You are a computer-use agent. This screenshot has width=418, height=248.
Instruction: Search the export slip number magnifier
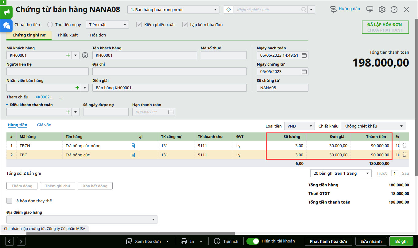304,10
